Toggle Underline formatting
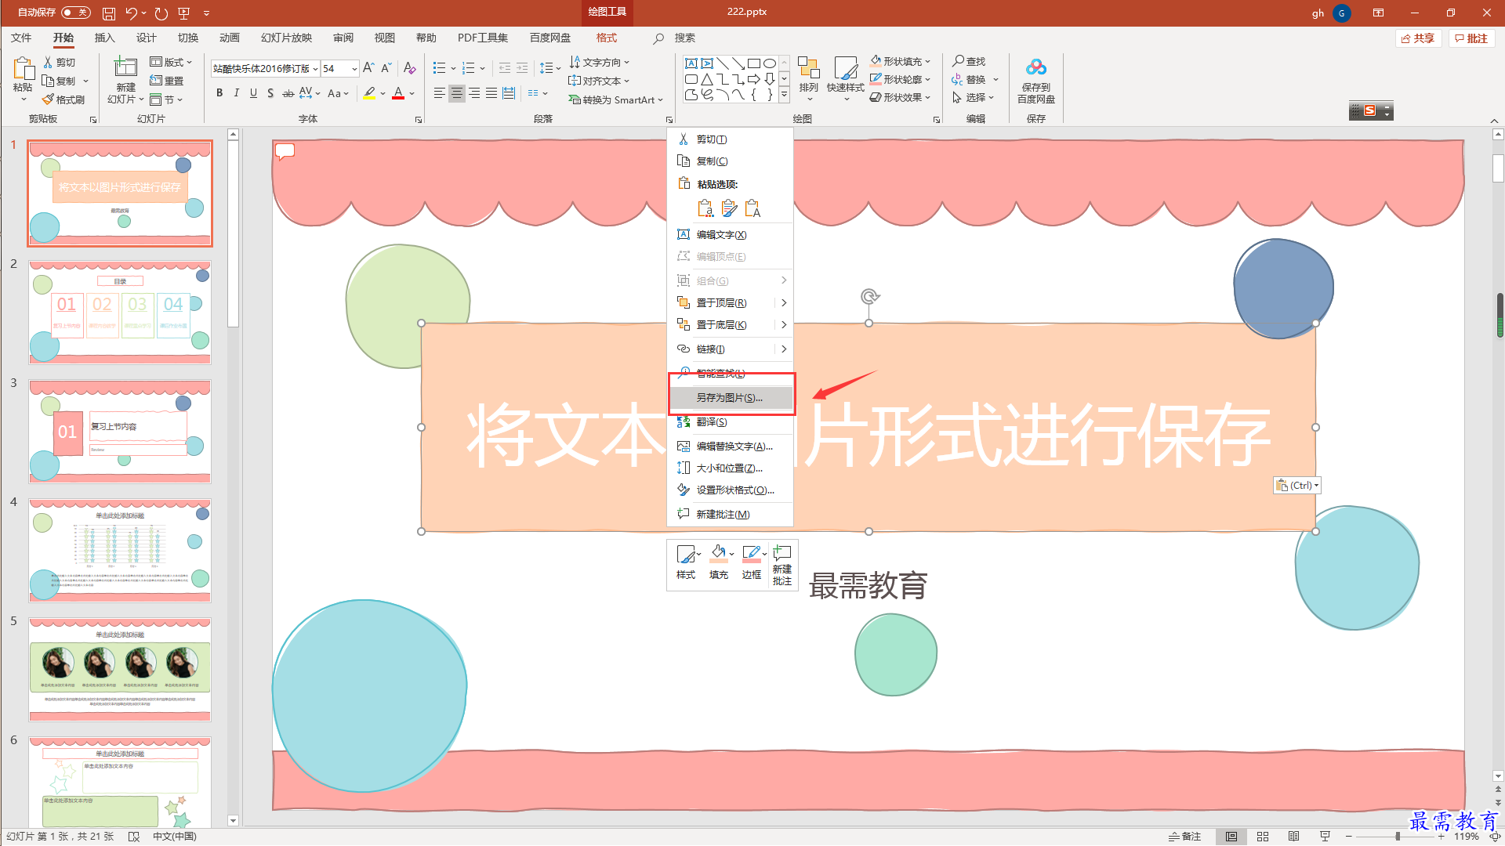This screenshot has width=1505, height=846. click(253, 93)
